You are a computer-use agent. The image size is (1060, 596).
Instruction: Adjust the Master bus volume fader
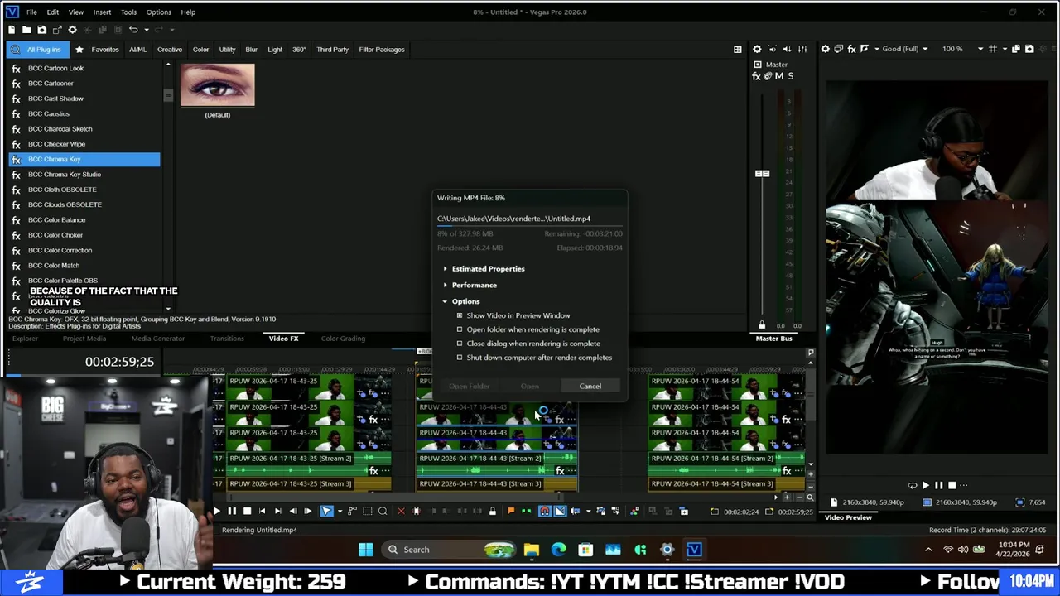pos(762,174)
